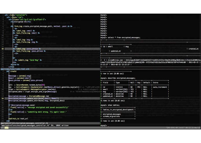Click the tmux hostname and clock status text
The image size is (201, 143).
183,128
